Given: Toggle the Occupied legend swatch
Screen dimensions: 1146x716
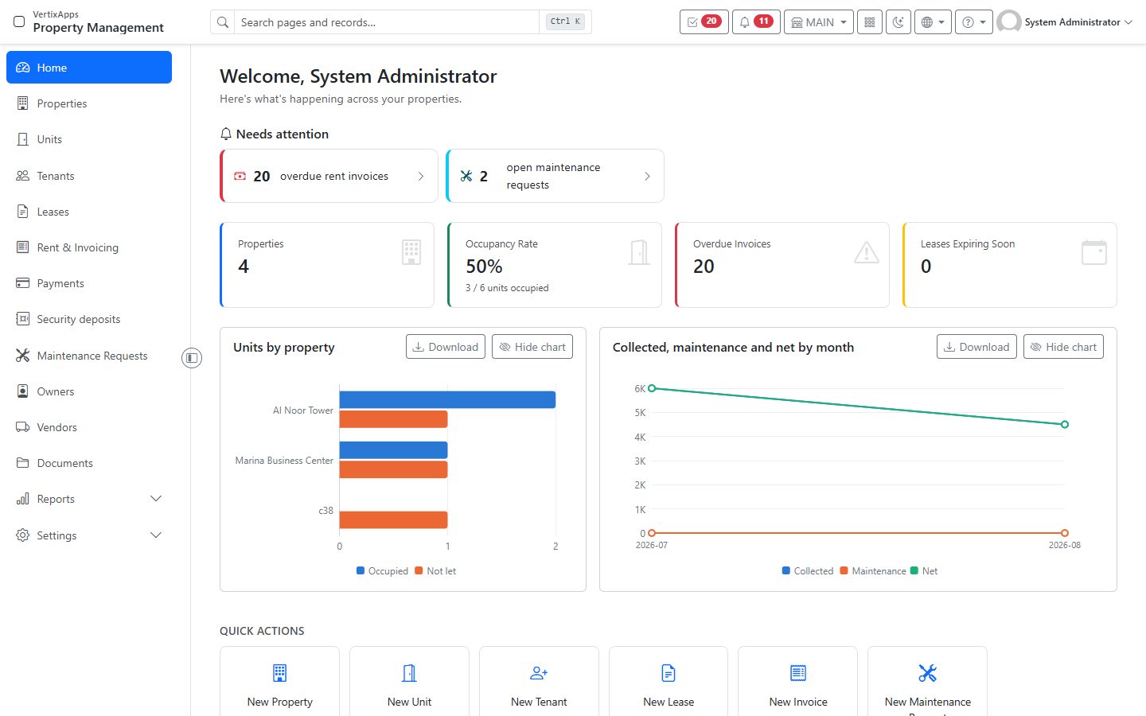Looking at the screenshot, I should coord(361,571).
